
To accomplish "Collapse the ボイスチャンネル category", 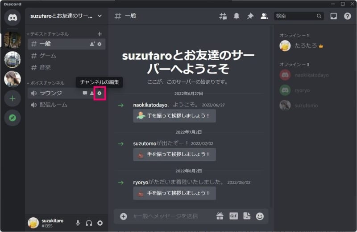I will (x=47, y=83).
